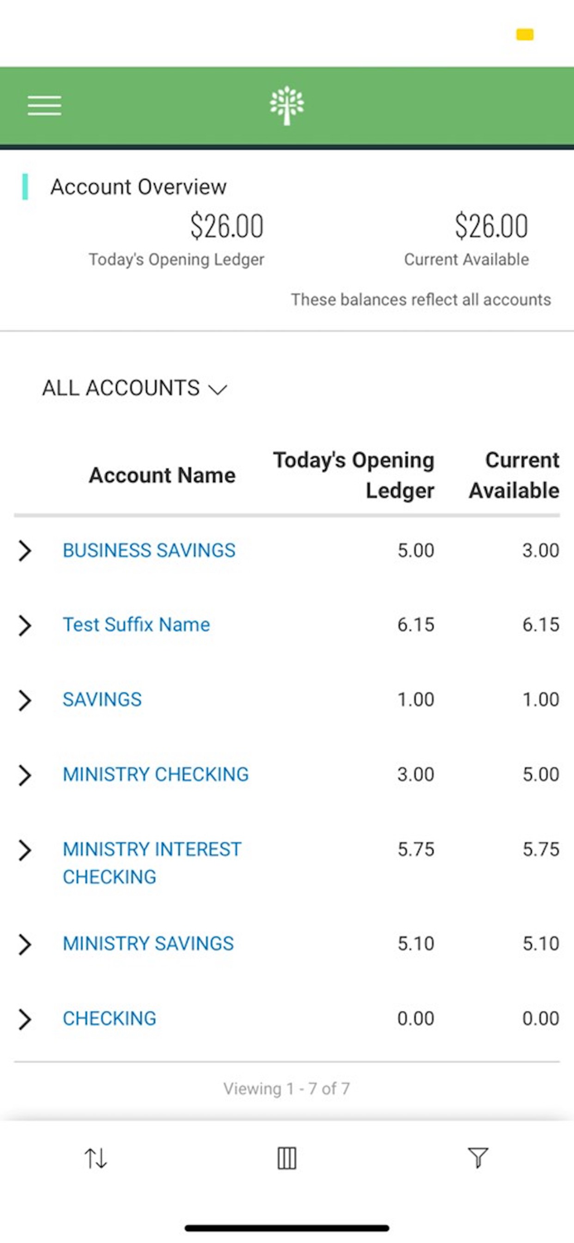Viewport: 574px width, 1243px height.
Task: Click the Viewing 1 - 7 of 7 text
Action: coord(287,1089)
